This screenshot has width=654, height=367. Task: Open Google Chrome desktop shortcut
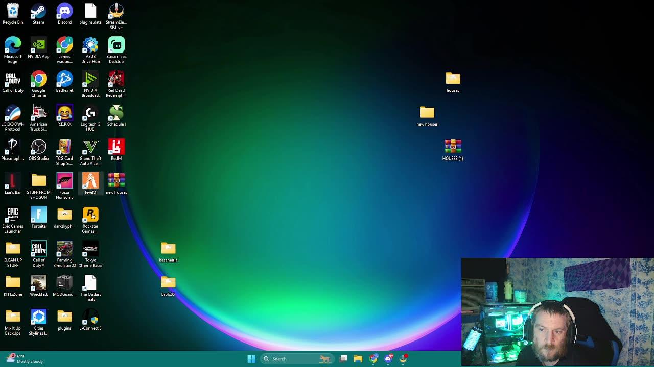pos(38,84)
